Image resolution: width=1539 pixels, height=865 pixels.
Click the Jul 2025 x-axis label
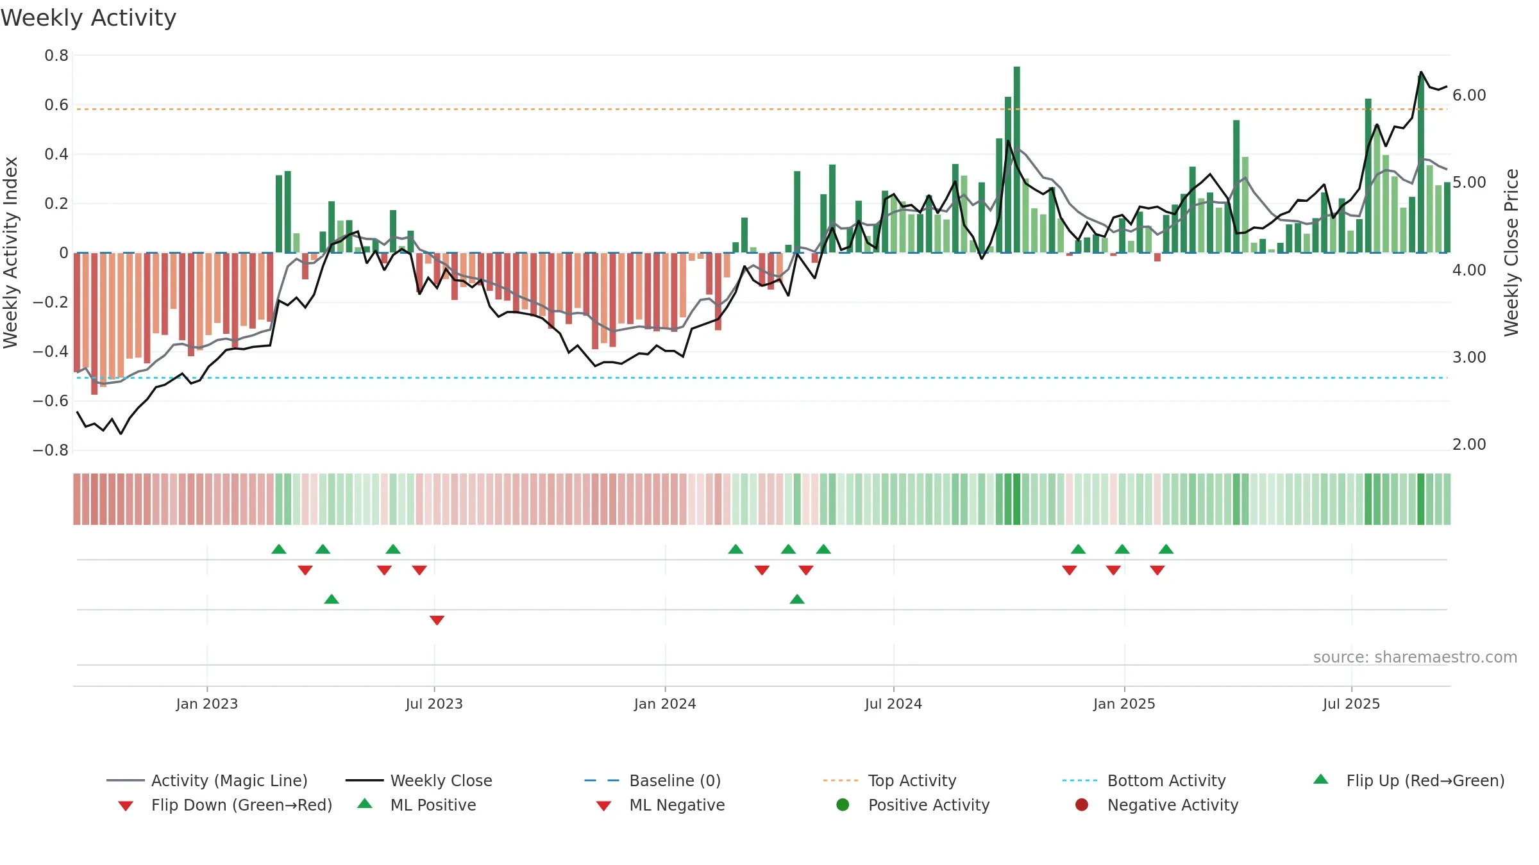click(1351, 704)
